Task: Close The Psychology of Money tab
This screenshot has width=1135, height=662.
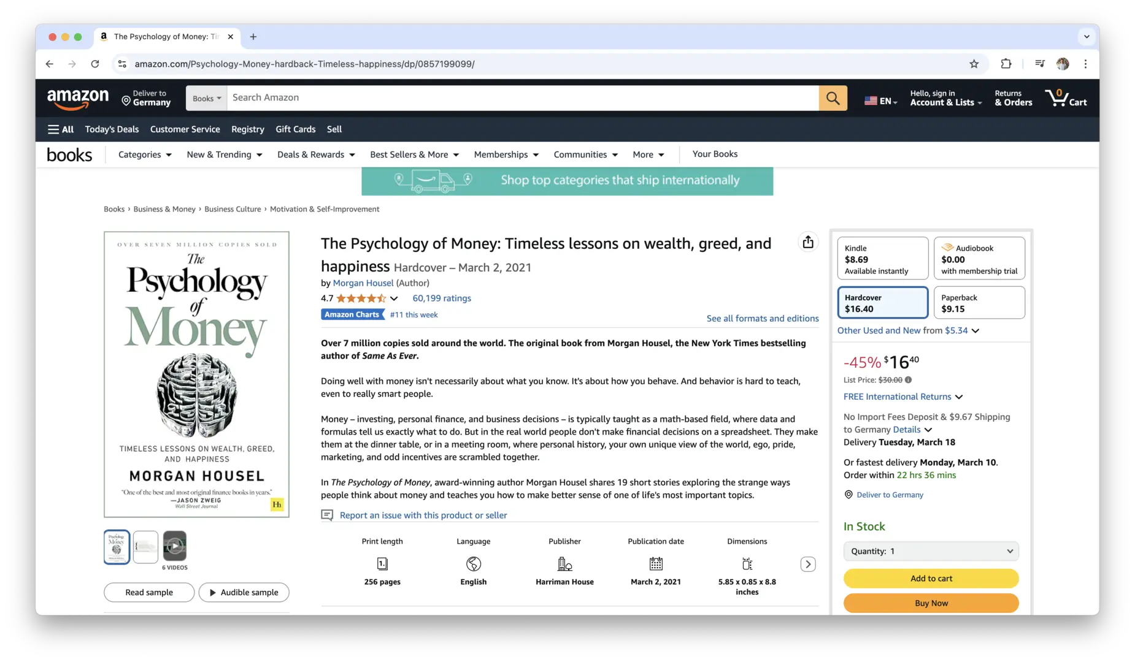Action: point(230,37)
